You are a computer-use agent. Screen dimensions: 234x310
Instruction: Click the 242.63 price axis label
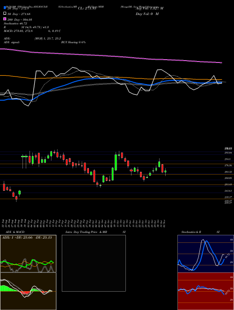coord(228,191)
